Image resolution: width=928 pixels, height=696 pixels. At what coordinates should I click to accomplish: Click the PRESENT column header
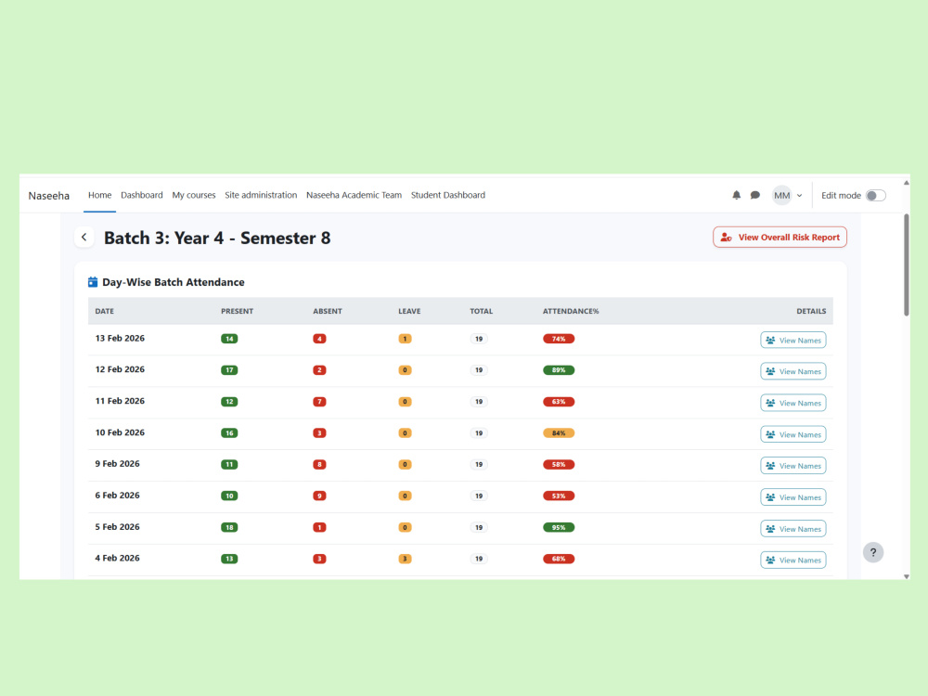[237, 311]
